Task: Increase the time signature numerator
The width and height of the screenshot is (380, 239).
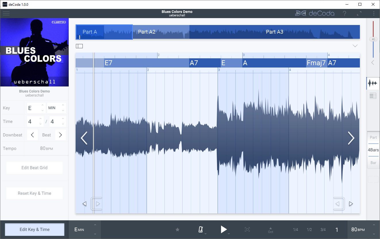Action: (x=40, y=119)
